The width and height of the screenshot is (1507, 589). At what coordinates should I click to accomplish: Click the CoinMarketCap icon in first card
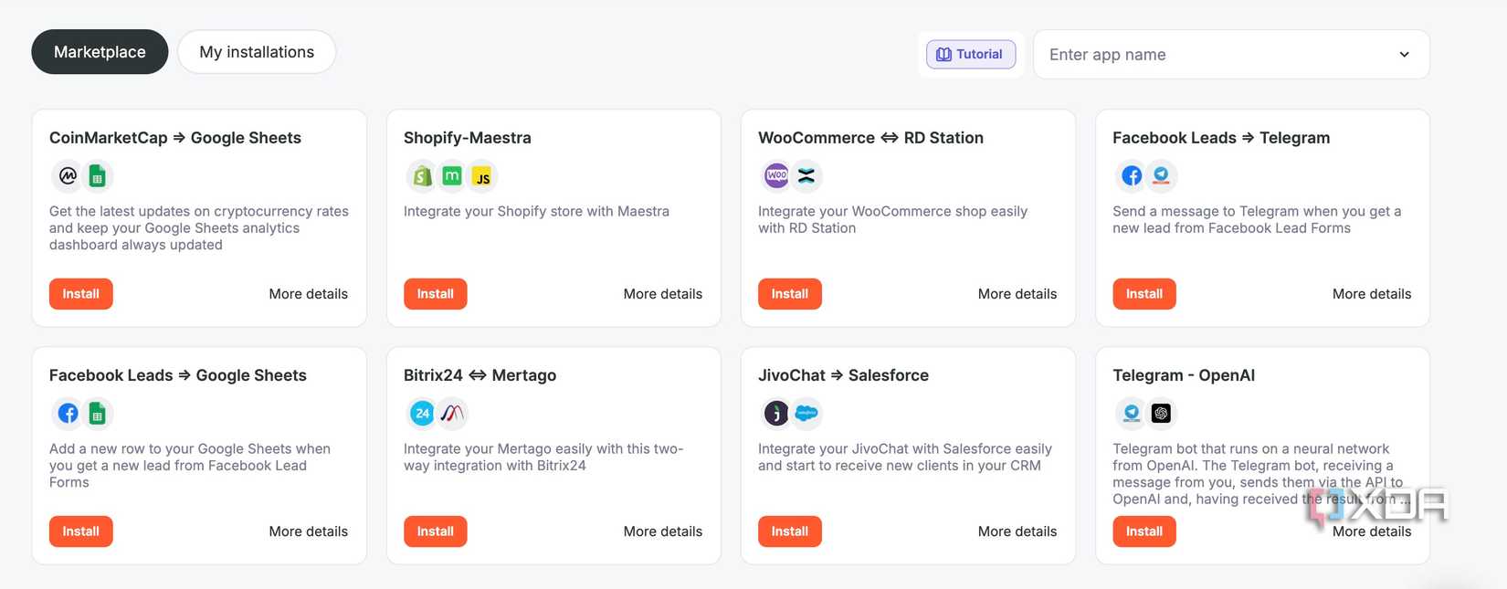(x=68, y=175)
